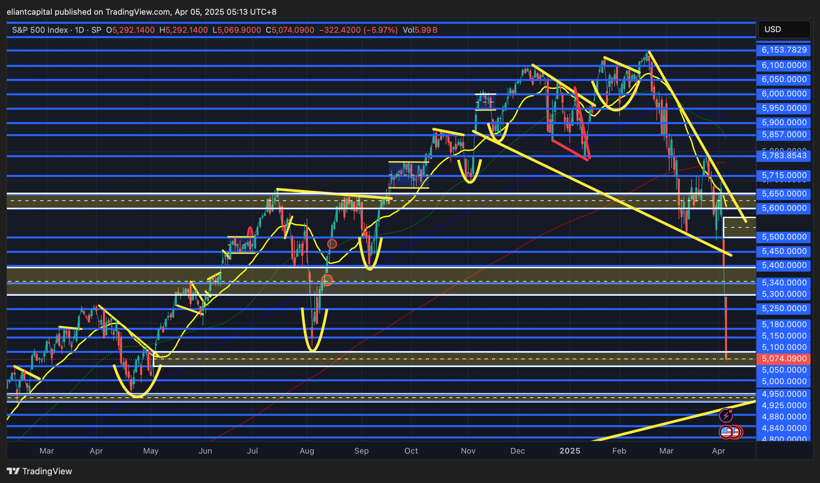Viewport: 820px width, 483px height.
Task: Click the S&P 500 Index symbol title
Action: (x=40, y=30)
